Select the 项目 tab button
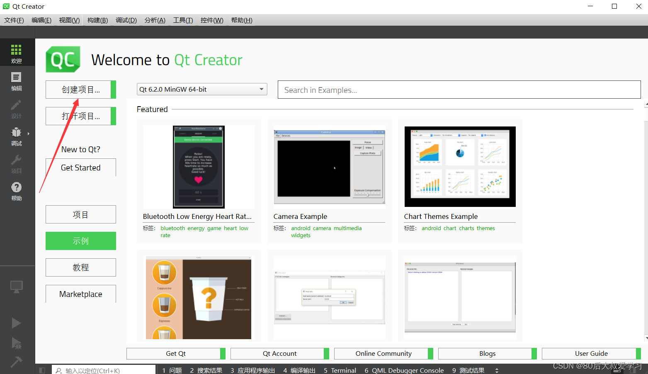Screen dimensions: 648x374 [x=81, y=215]
